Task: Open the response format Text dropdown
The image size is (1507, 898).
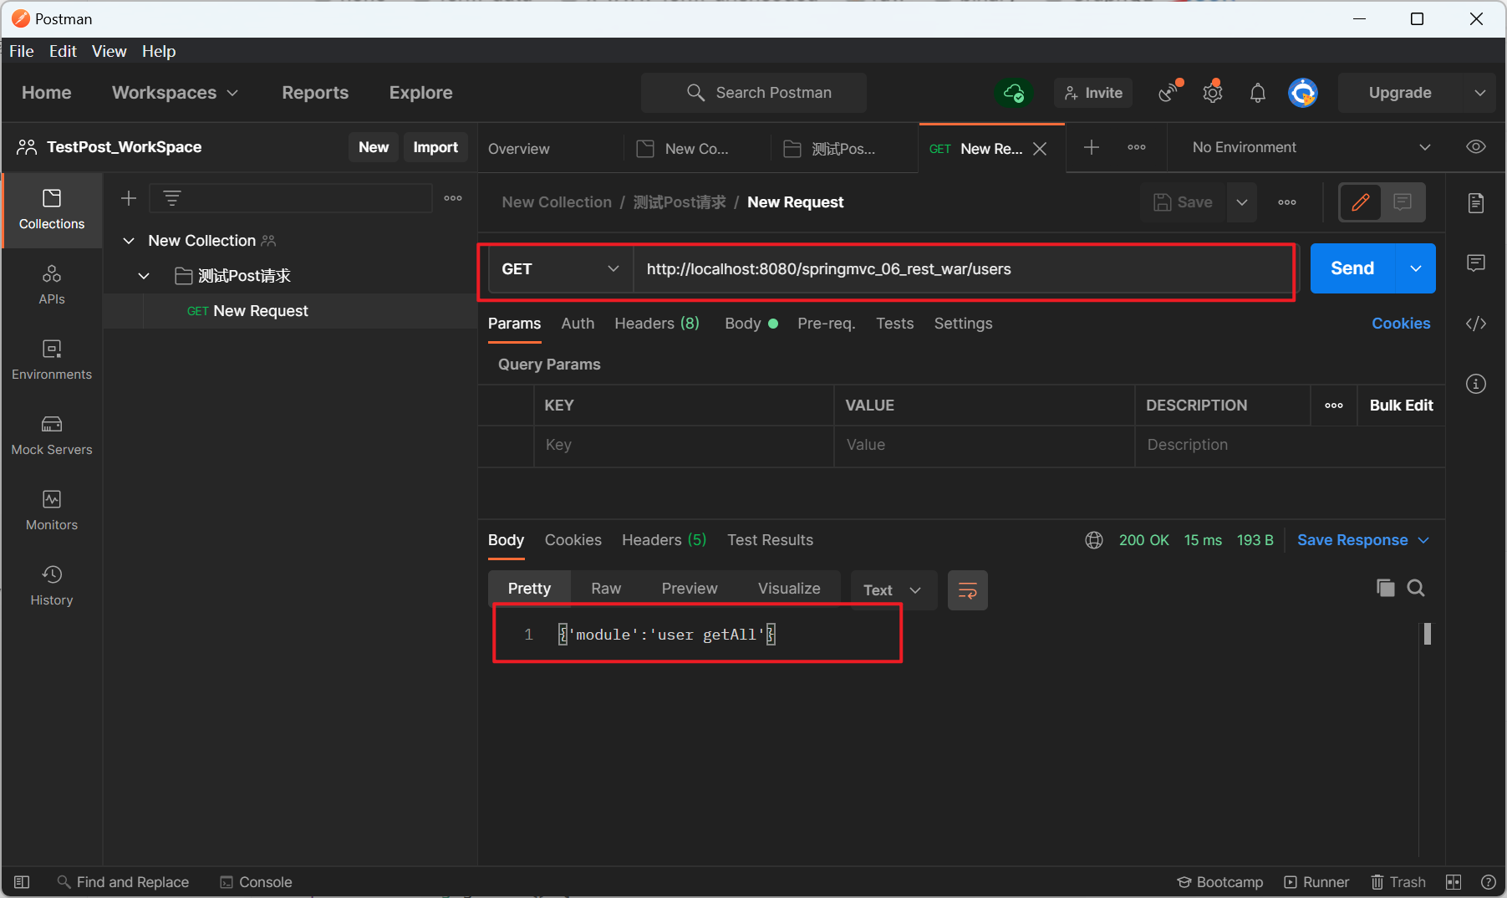Action: click(893, 590)
